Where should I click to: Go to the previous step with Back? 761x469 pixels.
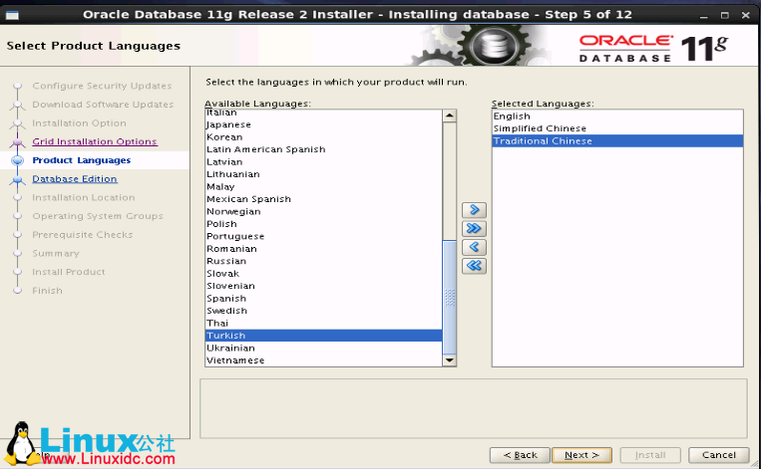click(520, 455)
